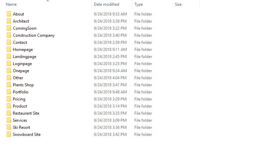Select the Contact folder name
This screenshot has height=146, width=267.
[20, 42]
